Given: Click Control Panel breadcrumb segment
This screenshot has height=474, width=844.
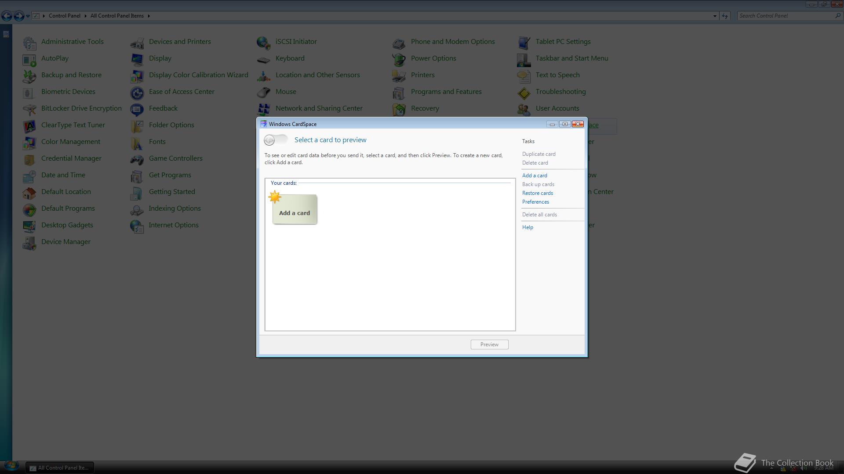Looking at the screenshot, I should click(x=65, y=16).
